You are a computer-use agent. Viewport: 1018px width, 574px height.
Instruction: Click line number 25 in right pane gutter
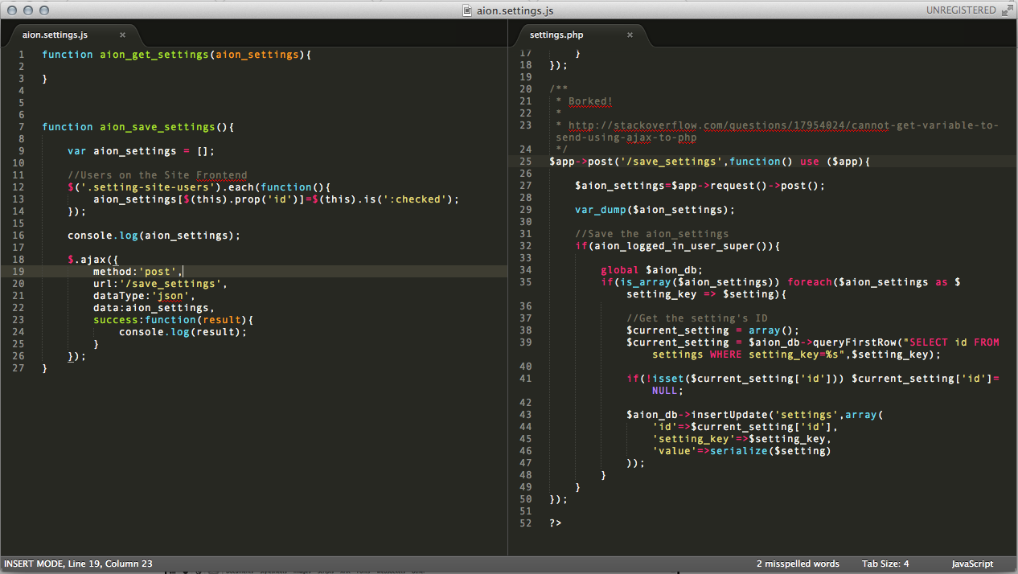tap(526, 162)
